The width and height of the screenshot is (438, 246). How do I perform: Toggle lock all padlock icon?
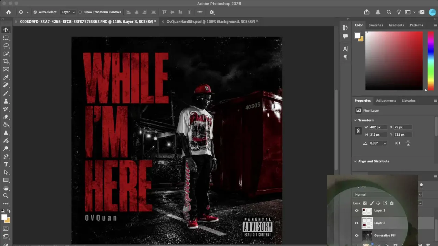point(392,203)
